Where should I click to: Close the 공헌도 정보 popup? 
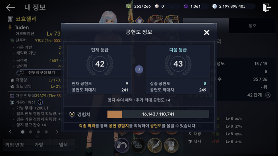point(206,32)
